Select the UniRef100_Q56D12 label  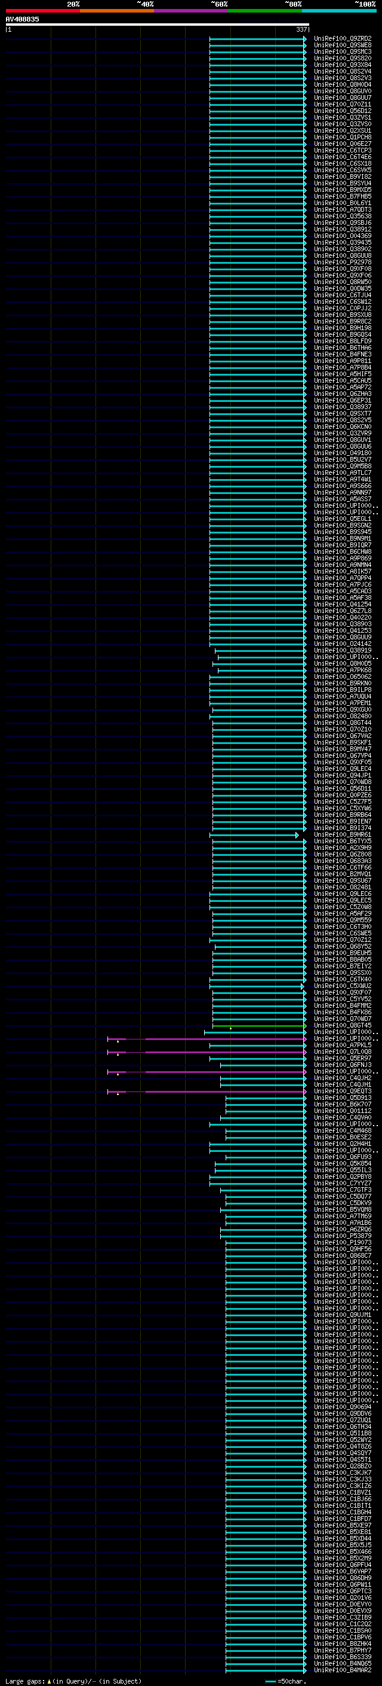(x=342, y=111)
